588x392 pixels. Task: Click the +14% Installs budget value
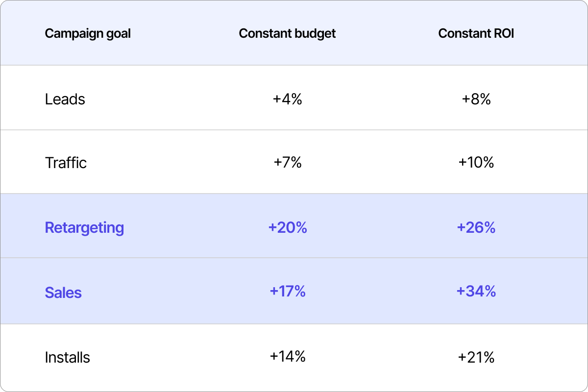click(x=287, y=356)
